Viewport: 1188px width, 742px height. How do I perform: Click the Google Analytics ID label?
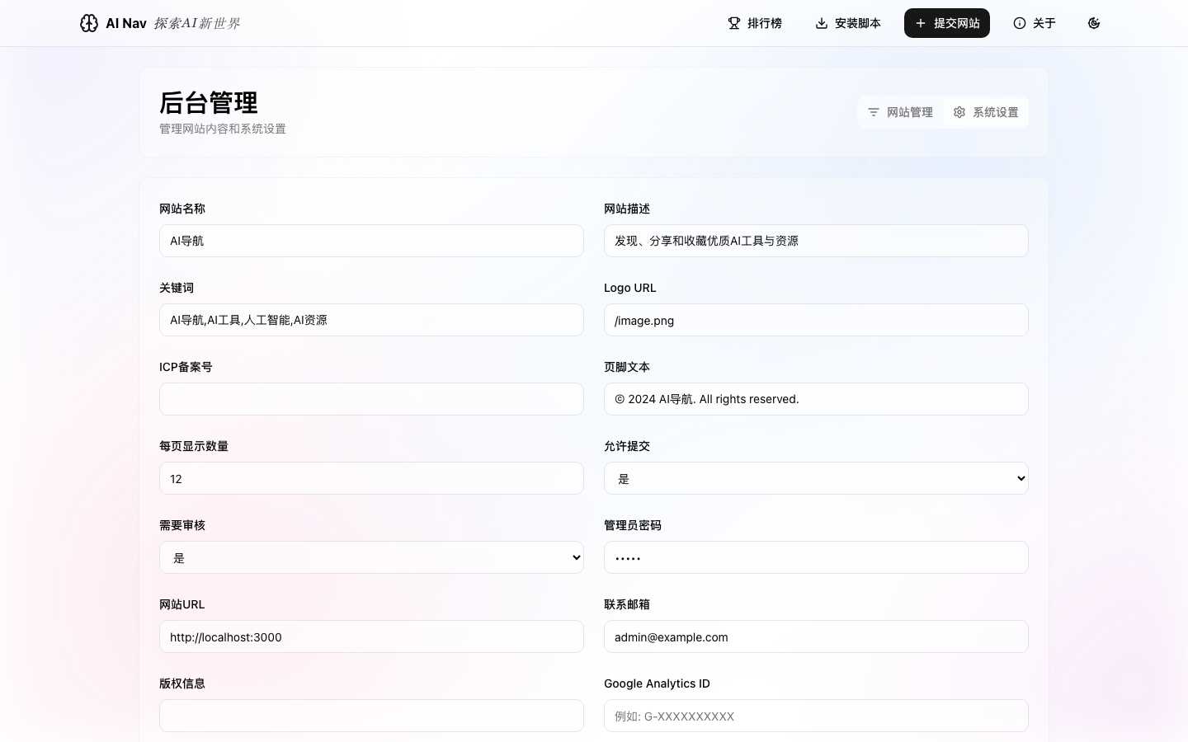[657, 683]
